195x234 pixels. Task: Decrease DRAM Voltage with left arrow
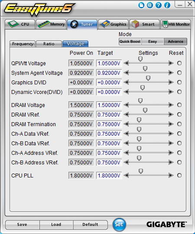(127, 105)
